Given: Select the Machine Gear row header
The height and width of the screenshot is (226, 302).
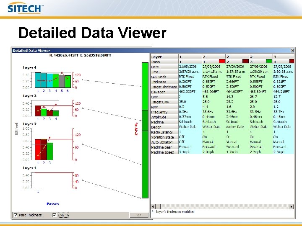Looking at the screenshot, I should pos(164,147).
